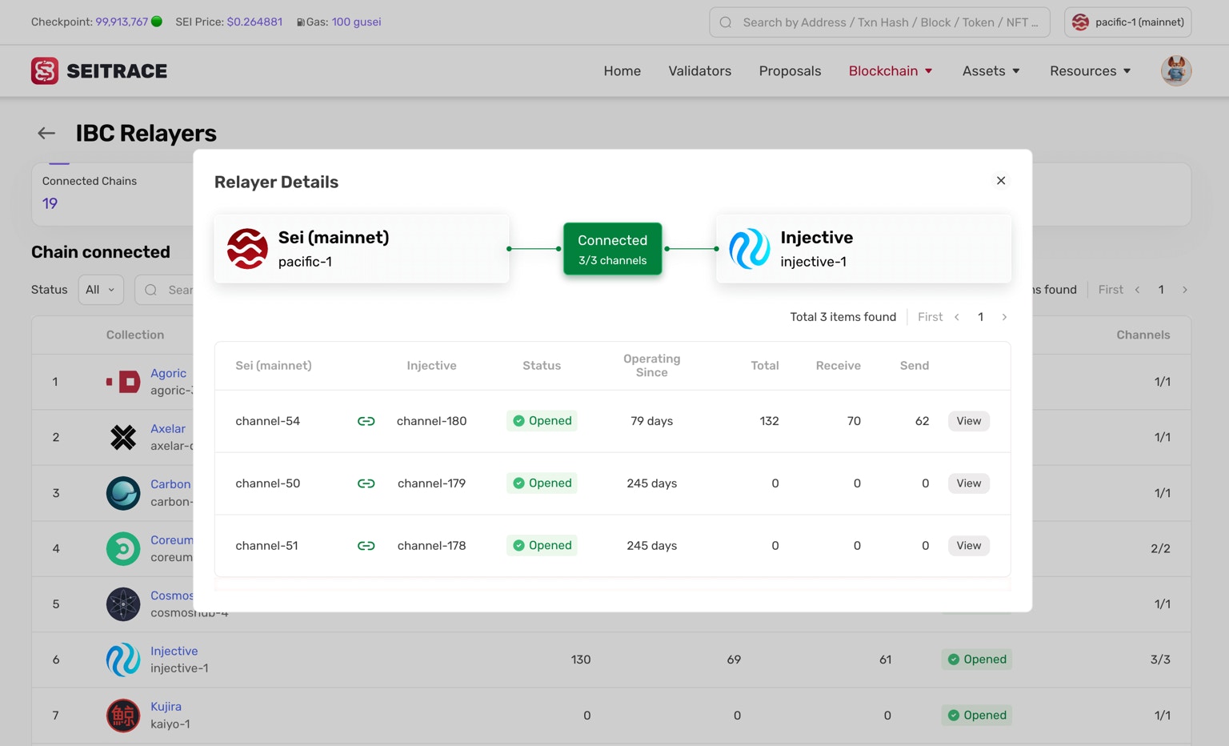1229x746 pixels.
Task: Open the user avatar profile menu
Action: point(1175,70)
